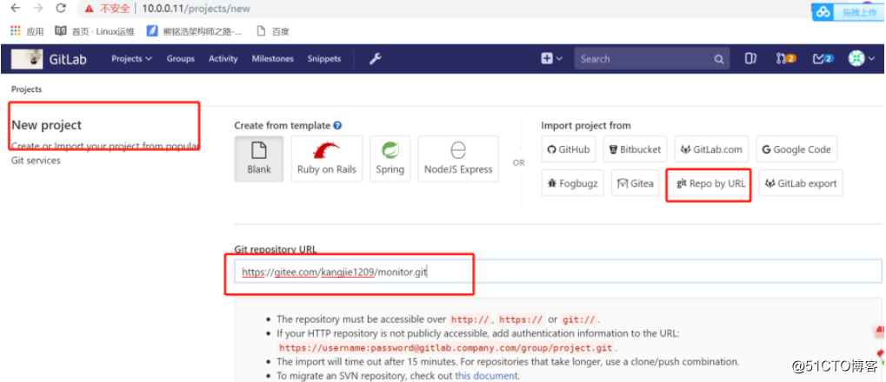Select the Spring template

[390, 159]
